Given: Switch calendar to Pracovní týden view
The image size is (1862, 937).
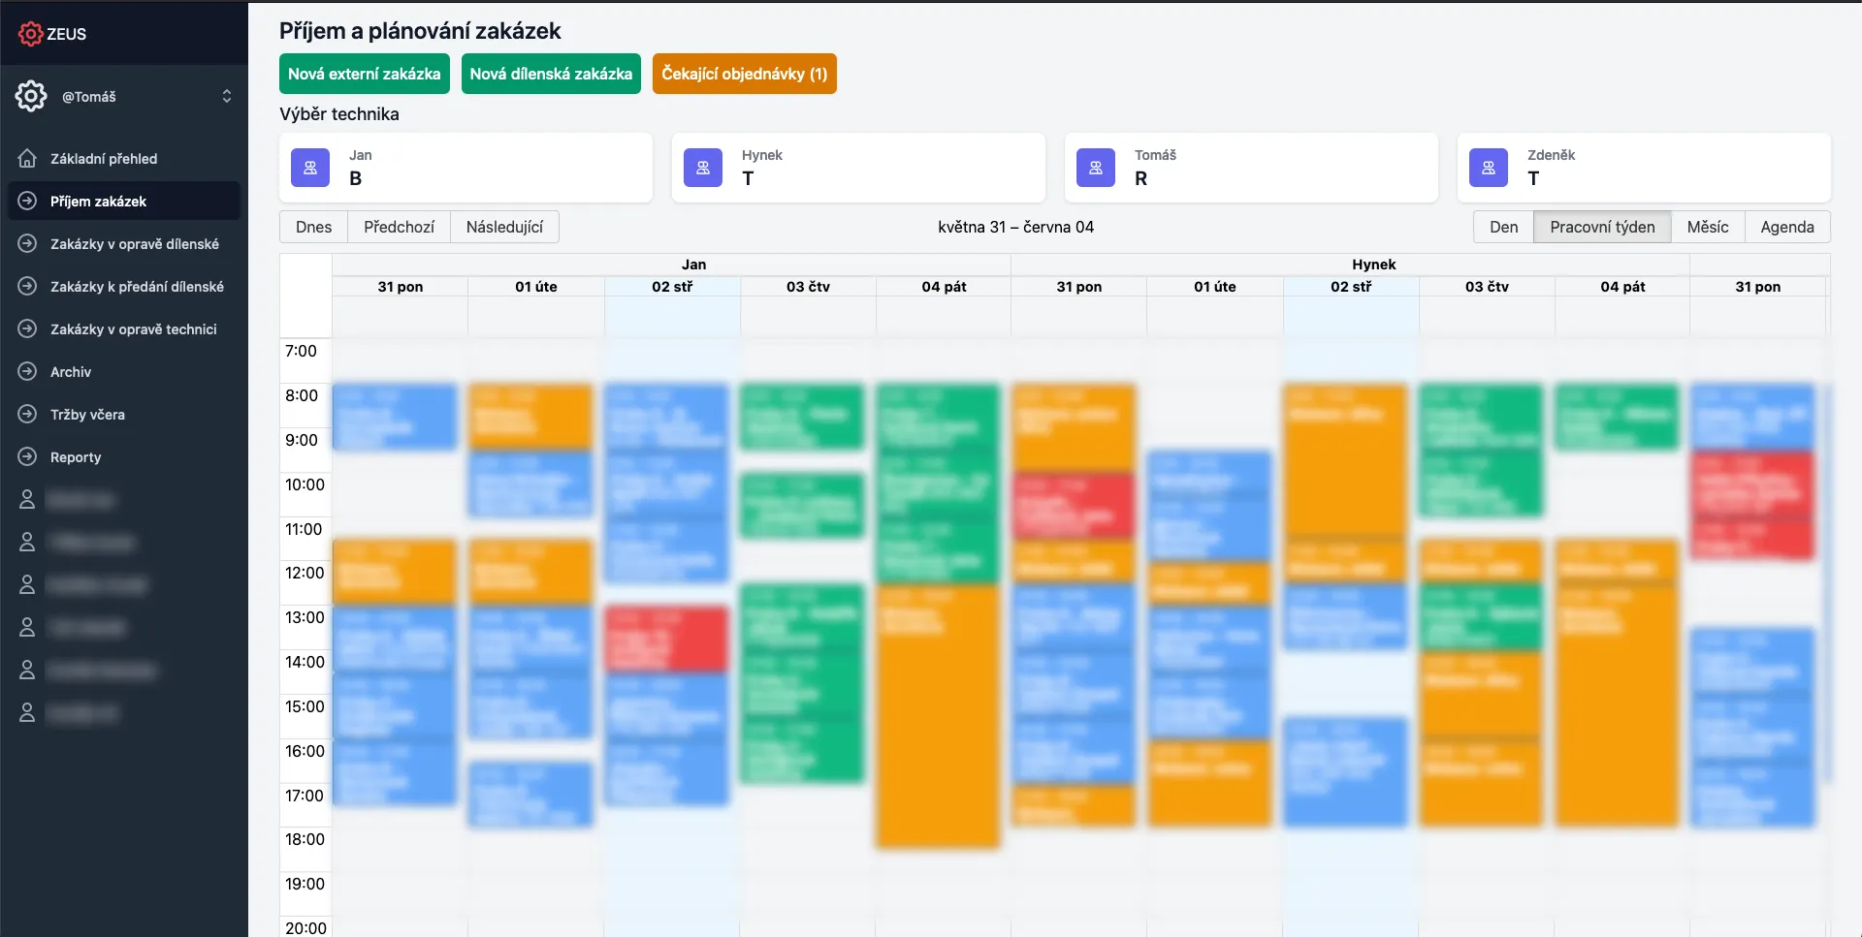Looking at the screenshot, I should click(x=1602, y=227).
